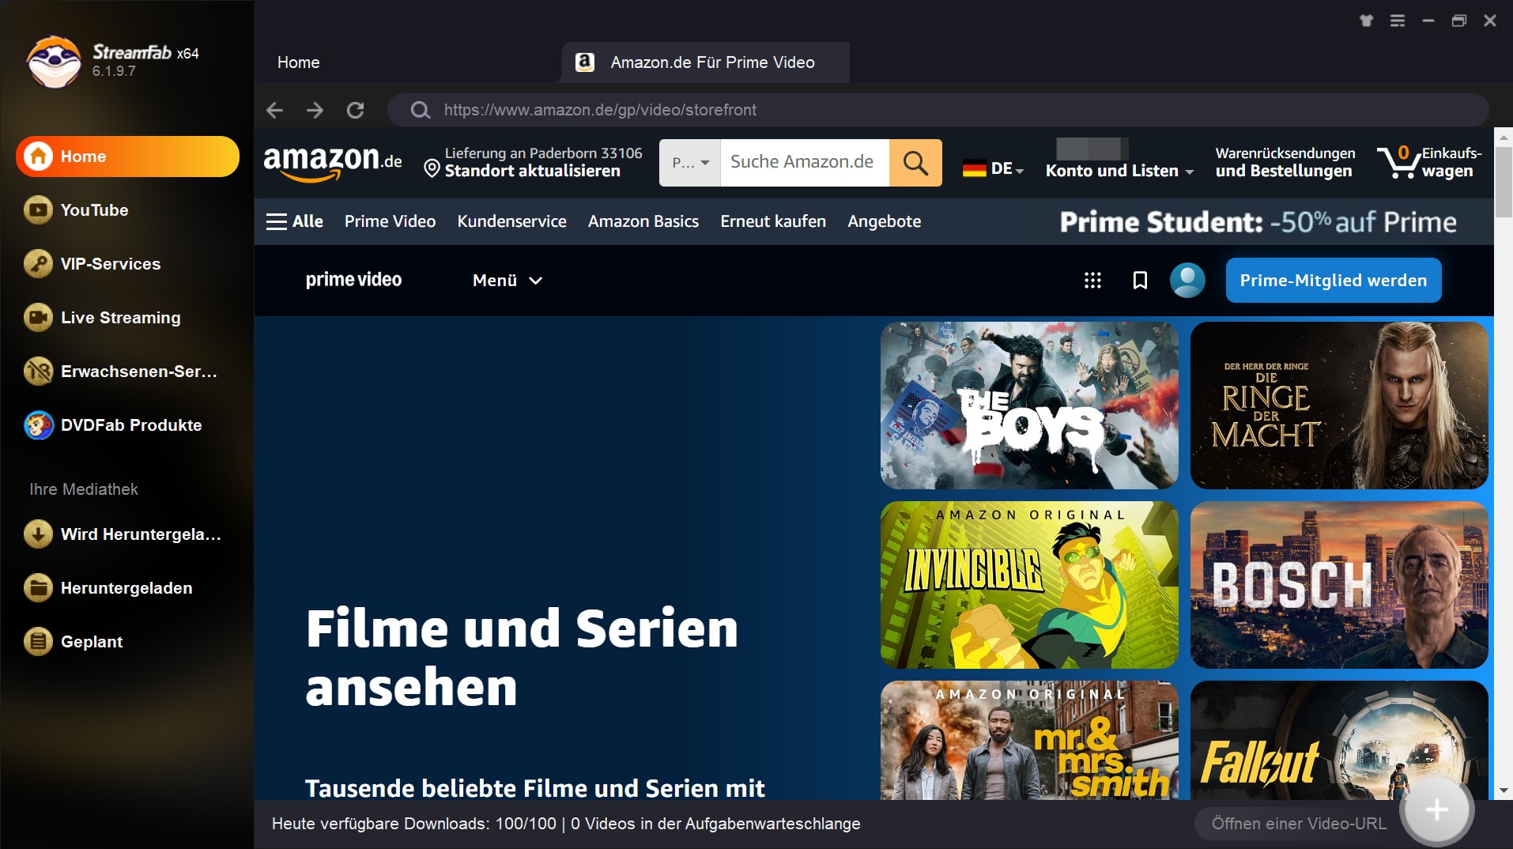
Task: Click the orange Amazon search button
Action: tap(915, 163)
